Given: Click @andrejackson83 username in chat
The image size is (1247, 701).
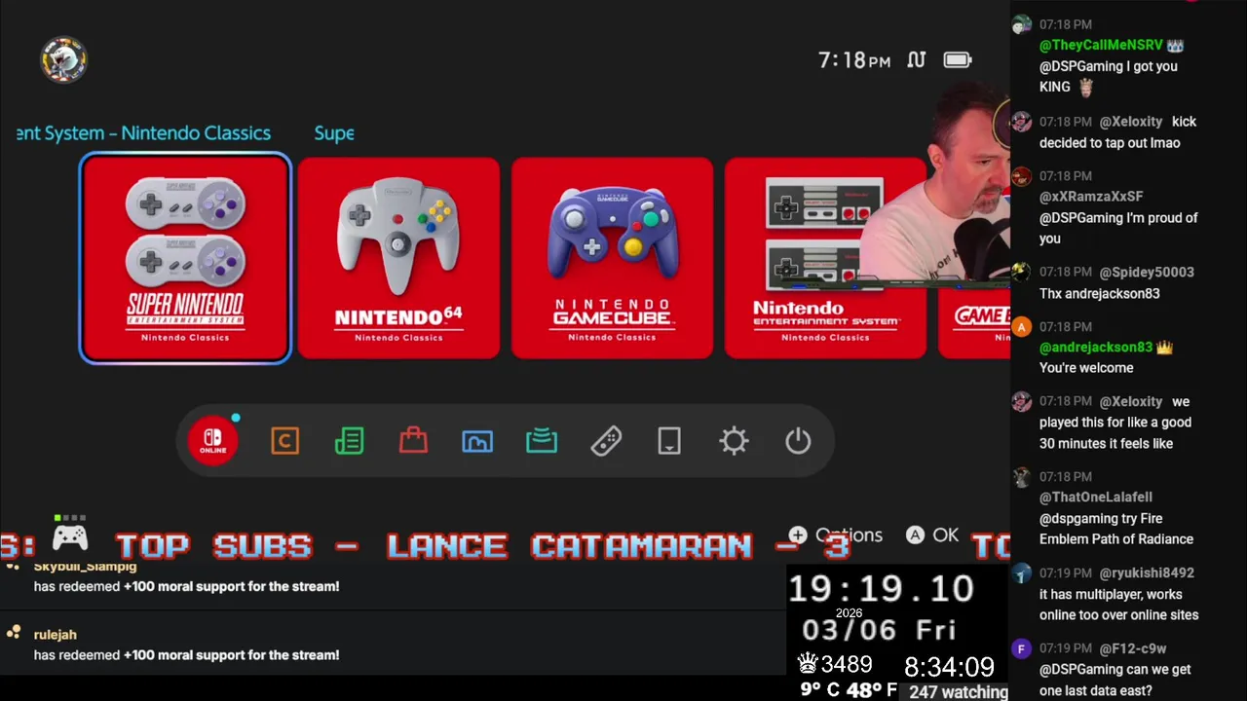Looking at the screenshot, I should [x=1096, y=348].
